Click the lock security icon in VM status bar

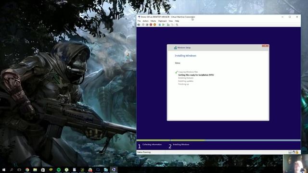point(297,152)
